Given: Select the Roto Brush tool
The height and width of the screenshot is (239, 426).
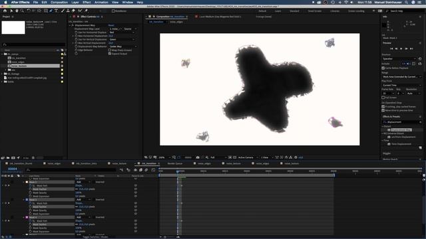Looking at the screenshot, I should tap(80, 11).
